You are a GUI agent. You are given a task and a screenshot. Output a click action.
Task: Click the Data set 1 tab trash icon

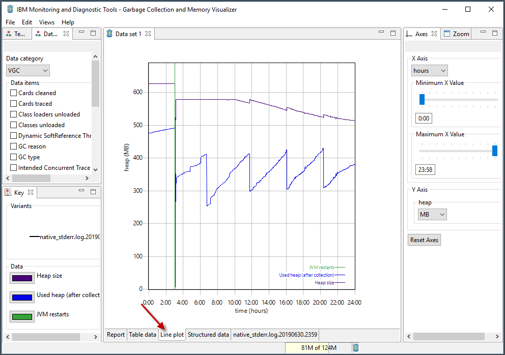click(109, 34)
